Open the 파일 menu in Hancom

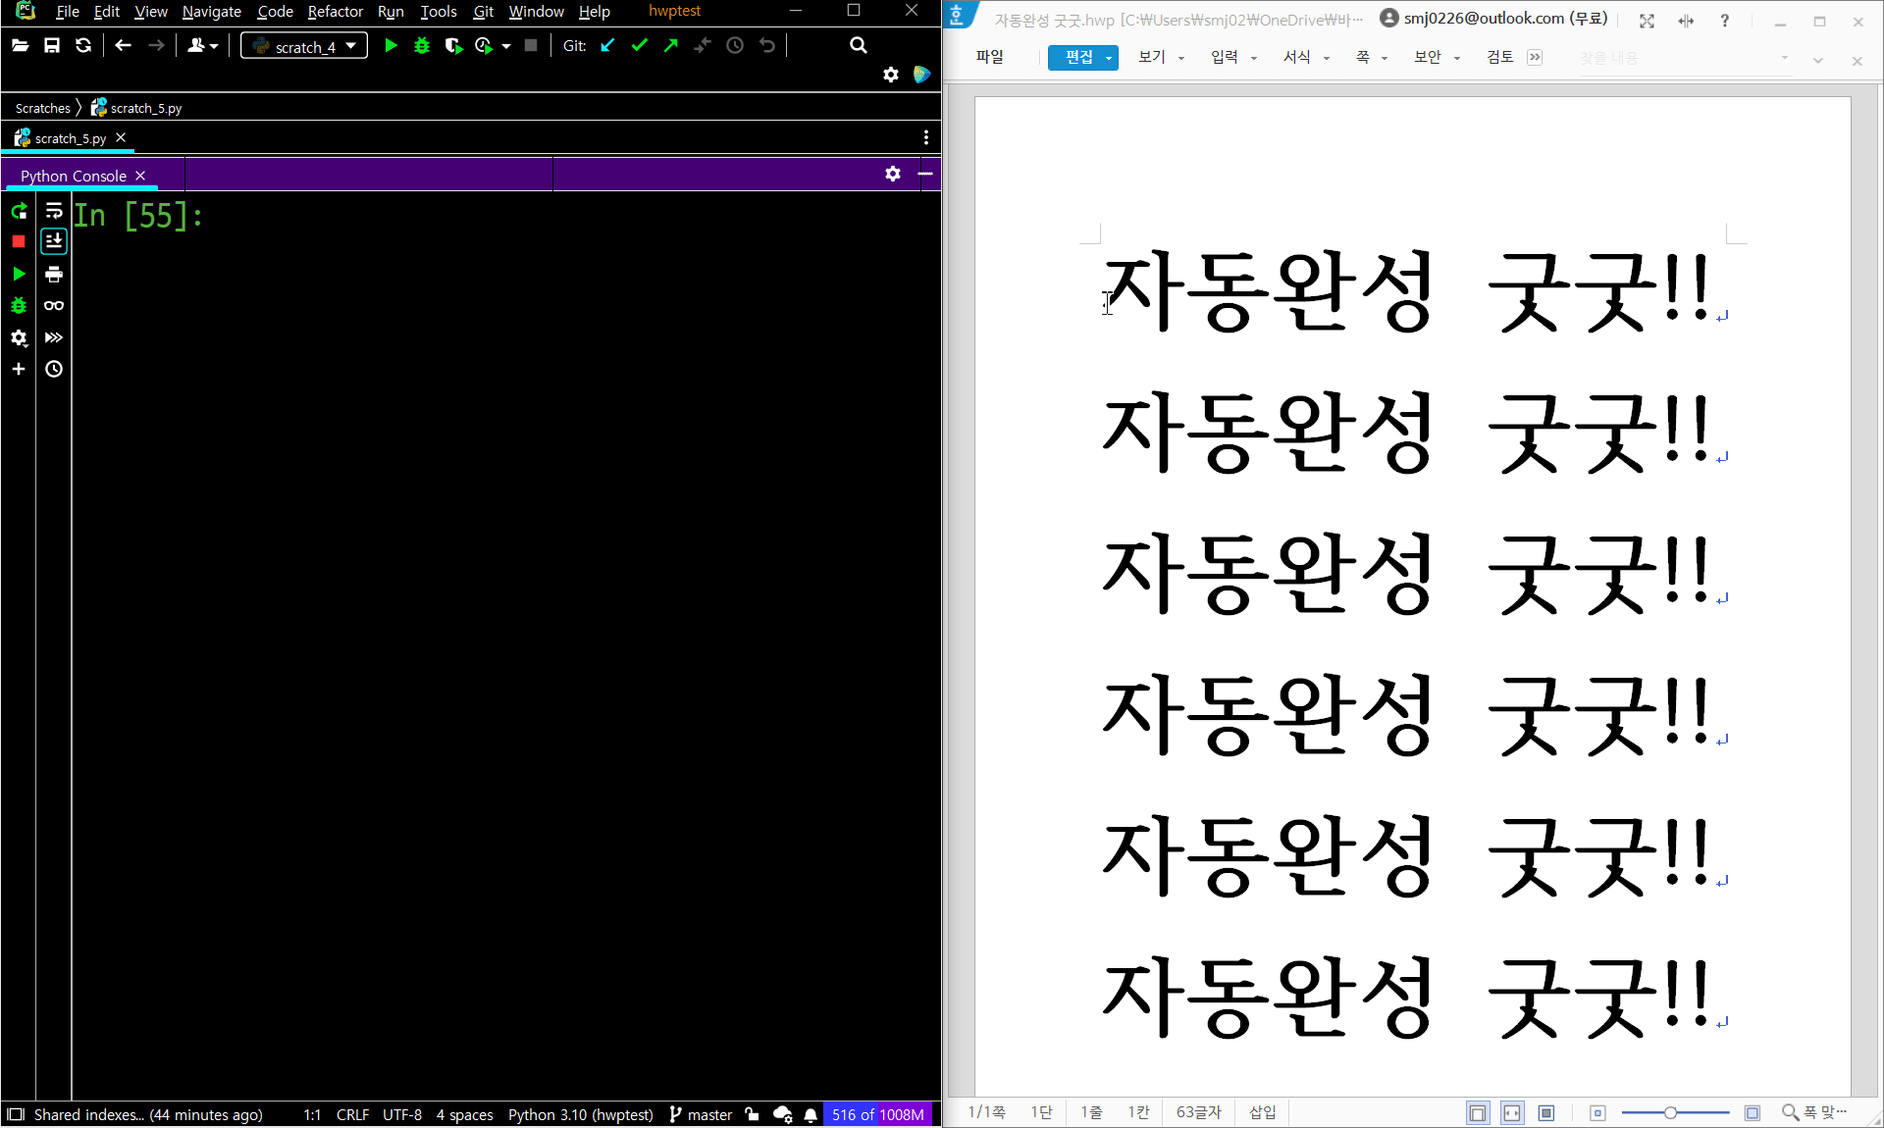(x=989, y=57)
